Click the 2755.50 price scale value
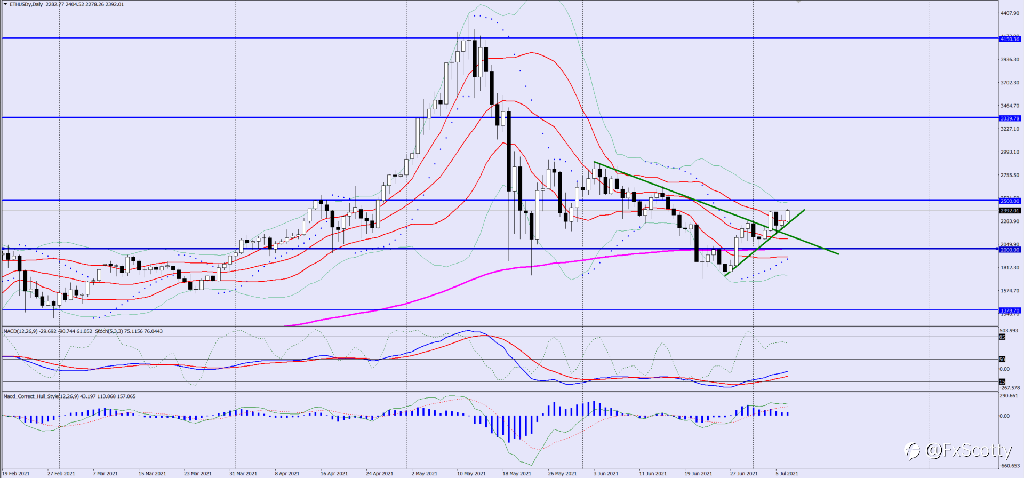This screenshot has height=478, width=1024. (x=1010, y=176)
